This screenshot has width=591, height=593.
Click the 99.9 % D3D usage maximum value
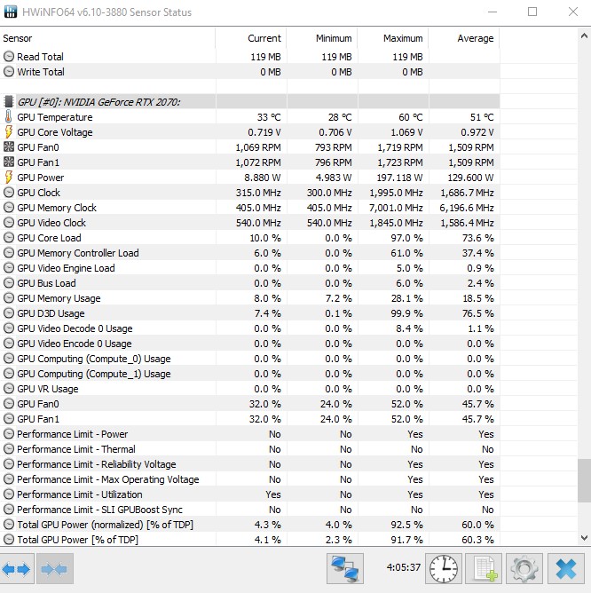pos(406,313)
